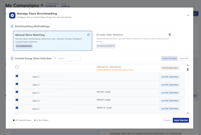
Task: Click the layers icon on AI look-alike Matcher
Action: [169, 35]
